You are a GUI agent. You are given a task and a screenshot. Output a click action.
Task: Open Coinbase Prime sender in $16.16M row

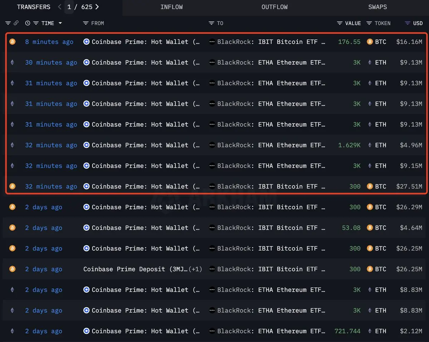coord(146,42)
